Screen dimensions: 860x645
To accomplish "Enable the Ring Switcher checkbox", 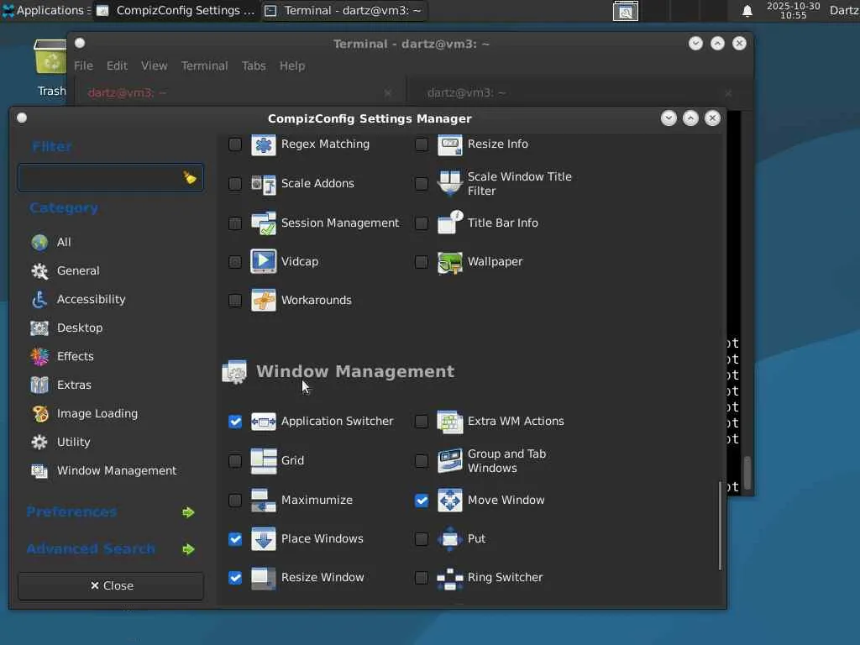I will [422, 578].
